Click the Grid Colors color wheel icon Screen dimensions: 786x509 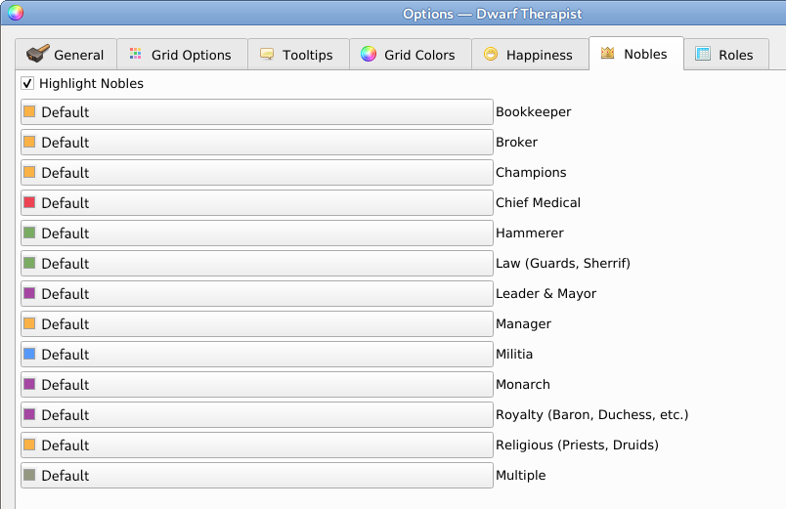pos(369,55)
